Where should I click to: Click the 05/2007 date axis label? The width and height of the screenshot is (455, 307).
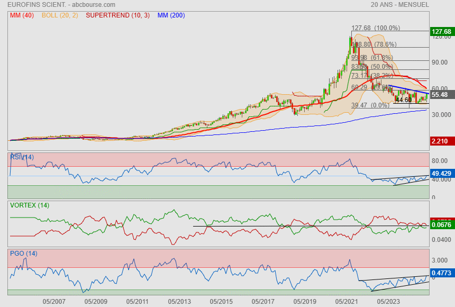pos(54,302)
